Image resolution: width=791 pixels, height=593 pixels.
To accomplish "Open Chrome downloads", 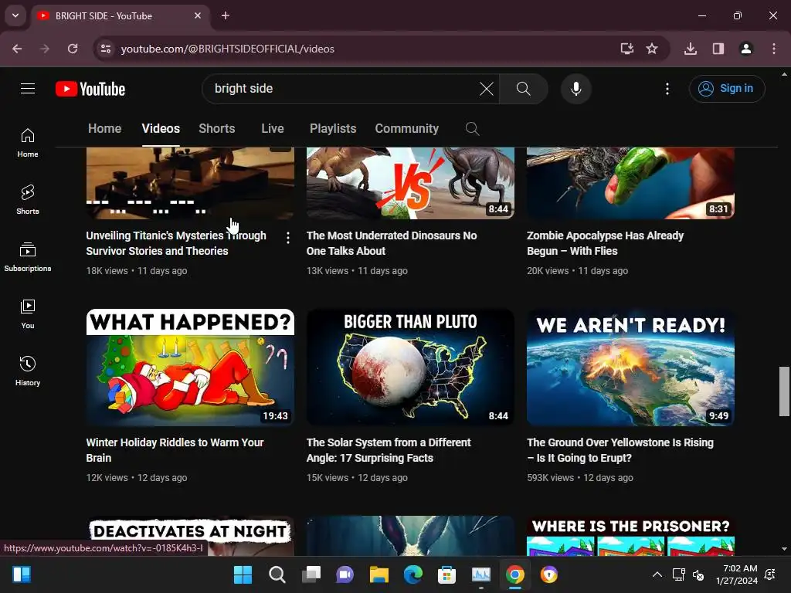I will click(x=691, y=49).
